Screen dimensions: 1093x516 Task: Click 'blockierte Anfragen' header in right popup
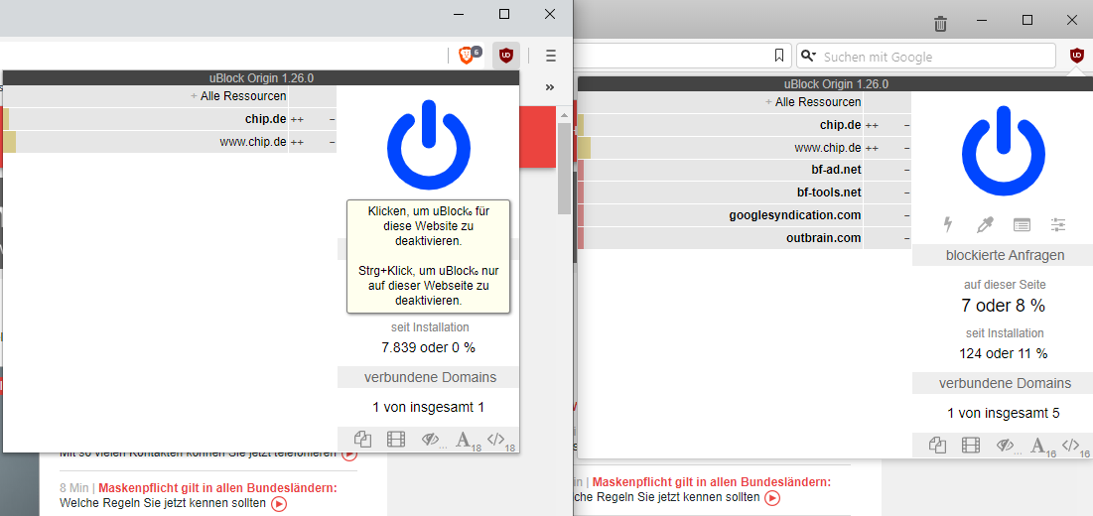click(x=1005, y=255)
